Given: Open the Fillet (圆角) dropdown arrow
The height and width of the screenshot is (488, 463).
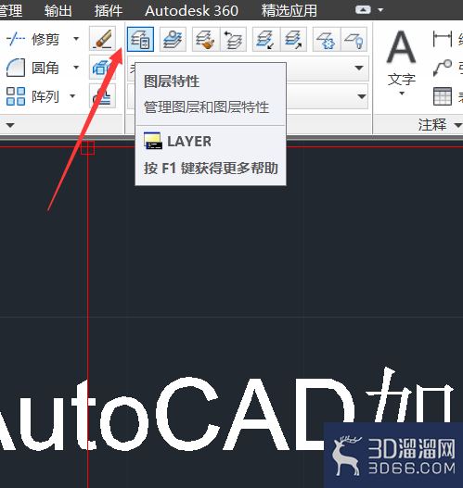Looking at the screenshot, I should (76, 68).
